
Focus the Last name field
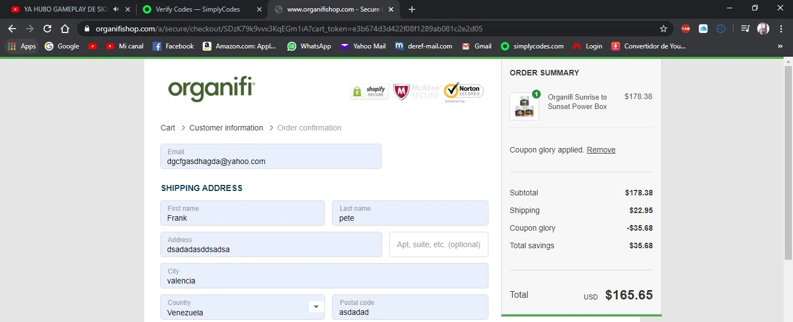[410, 213]
